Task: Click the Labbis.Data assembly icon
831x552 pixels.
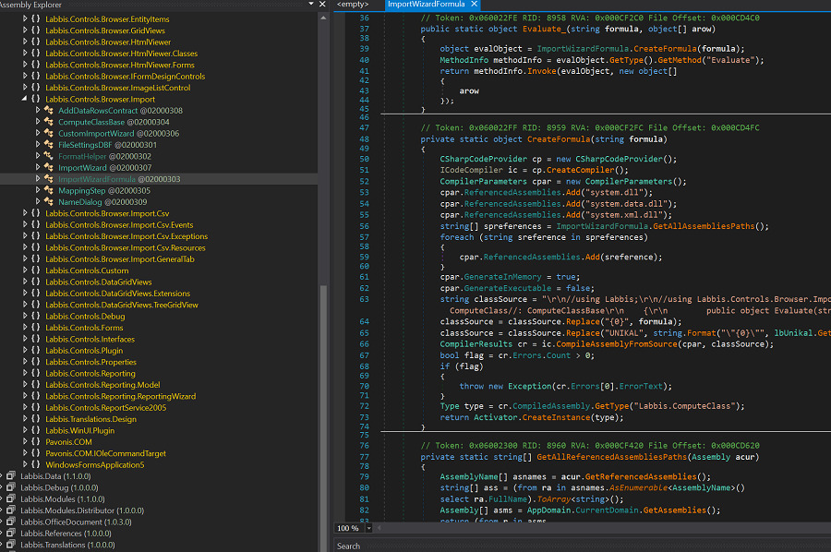Action: 10,476
